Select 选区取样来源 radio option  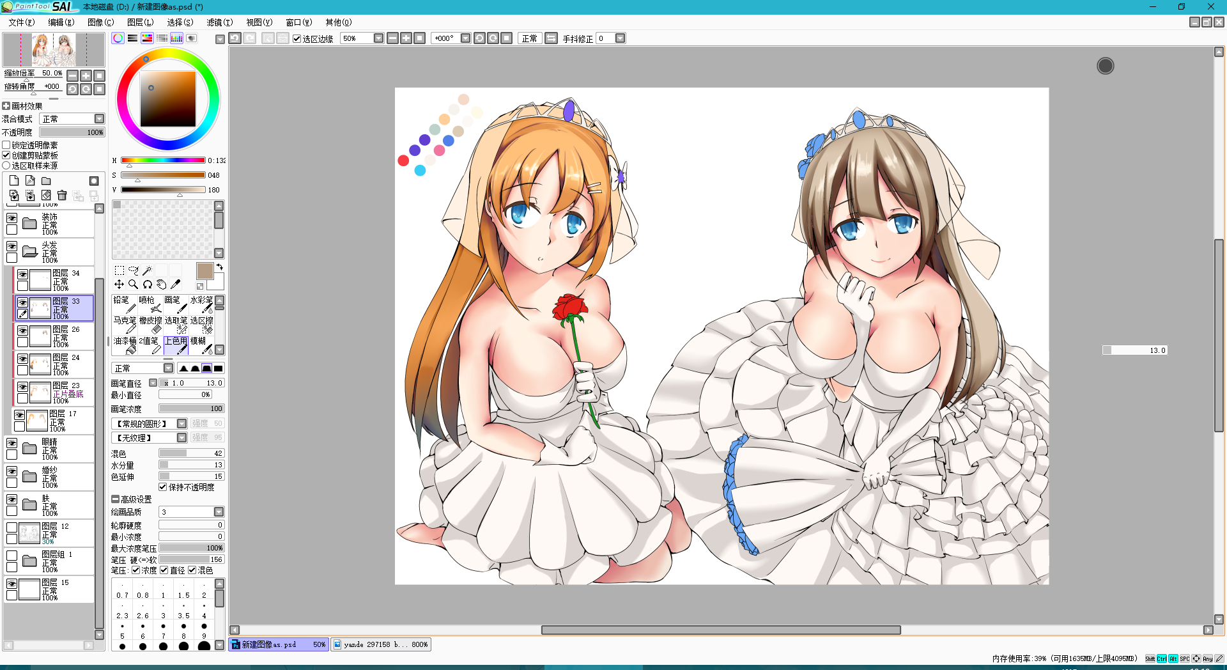[x=6, y=166]
